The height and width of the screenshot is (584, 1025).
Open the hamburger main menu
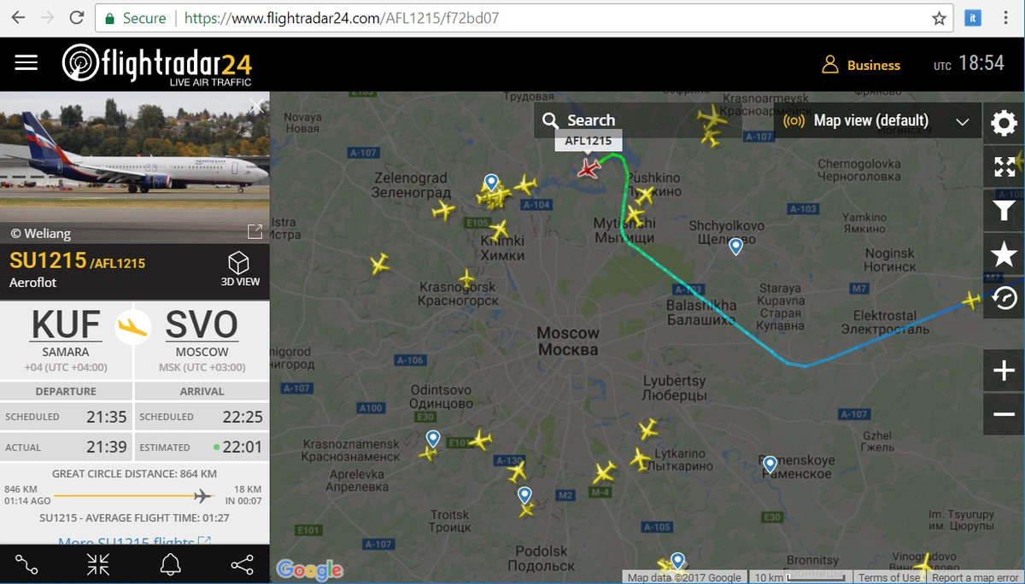click(x=26, y=64)
